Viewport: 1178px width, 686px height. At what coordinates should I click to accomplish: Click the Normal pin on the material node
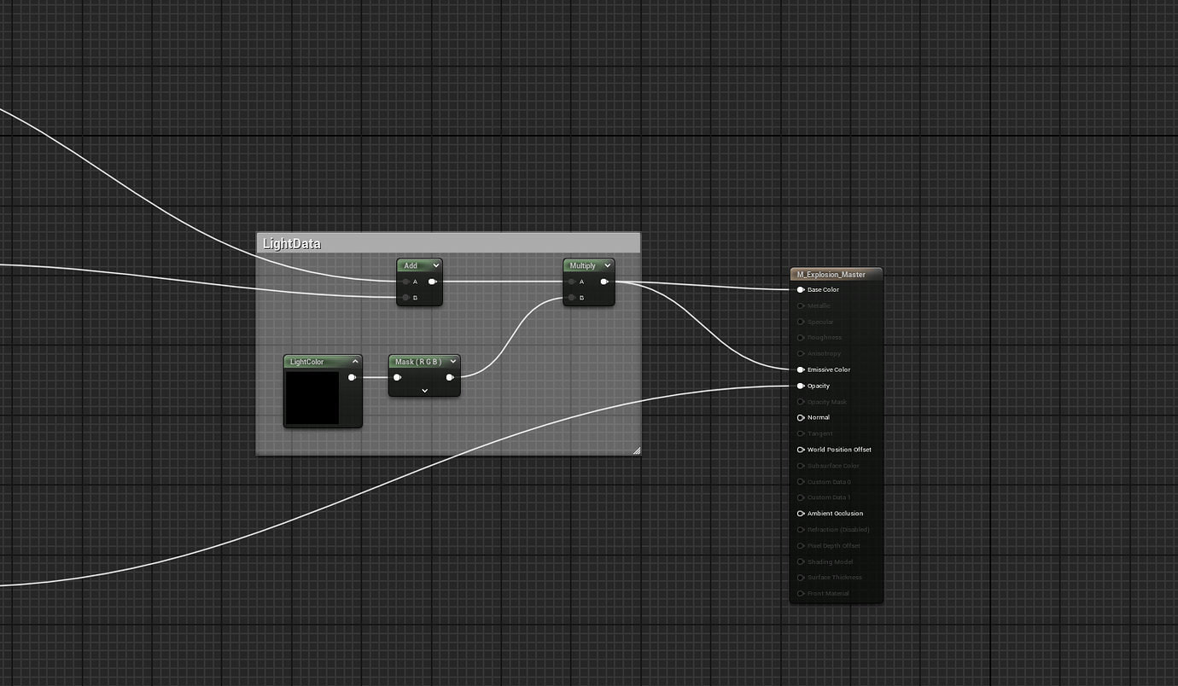coord(801,417)
